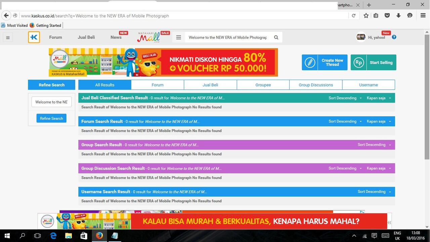The width and height of the screenshot is (430, 242).
Task: Open the Windows Start menu
Action: pos(7,236)
